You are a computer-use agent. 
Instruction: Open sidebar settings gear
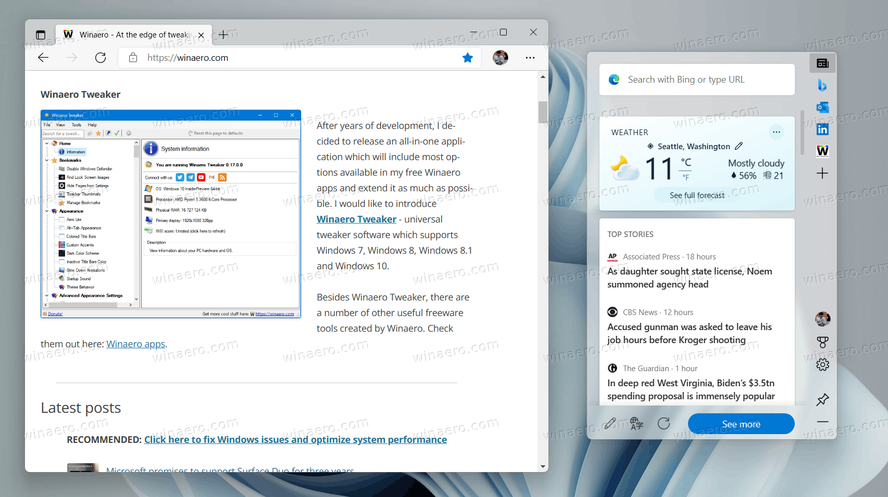click(823, 364)
